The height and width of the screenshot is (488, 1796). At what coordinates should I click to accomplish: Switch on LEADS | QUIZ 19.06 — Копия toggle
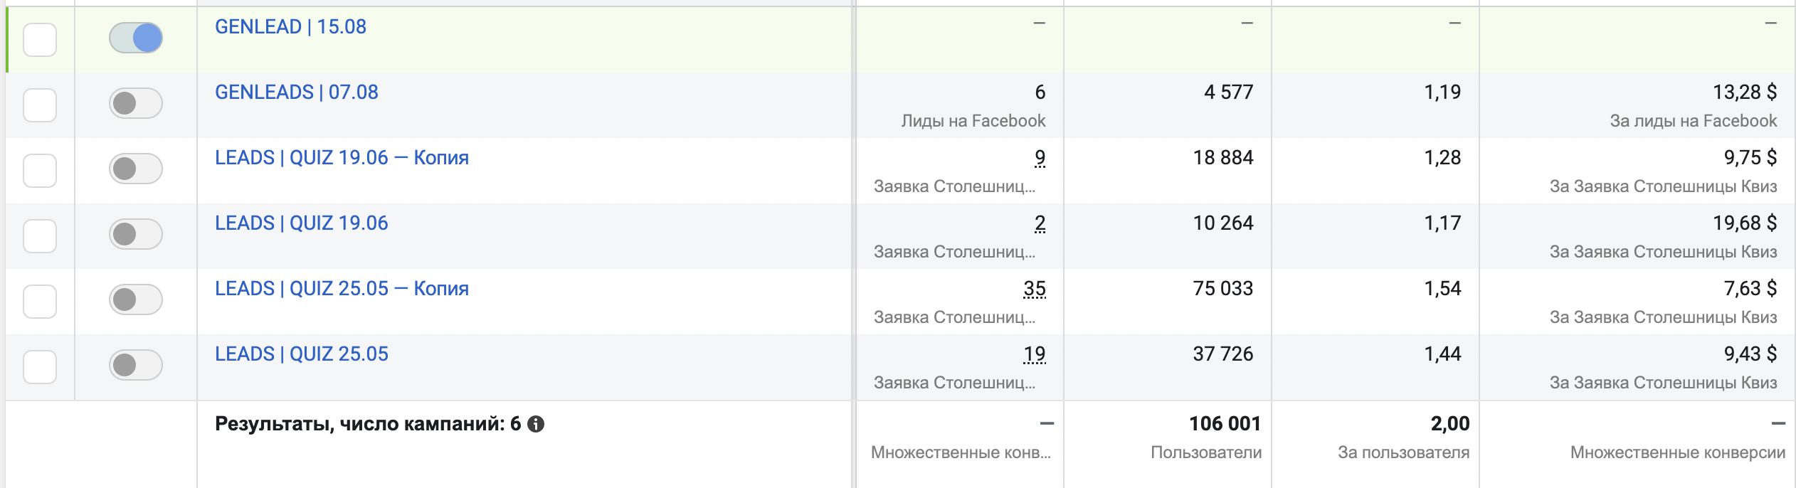(x=135, y=169)
